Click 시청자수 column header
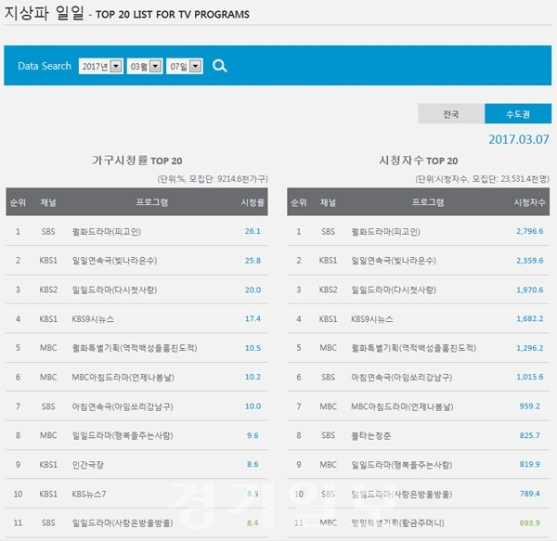This screenshot has width=557, height=541. [x=529, y=202]
